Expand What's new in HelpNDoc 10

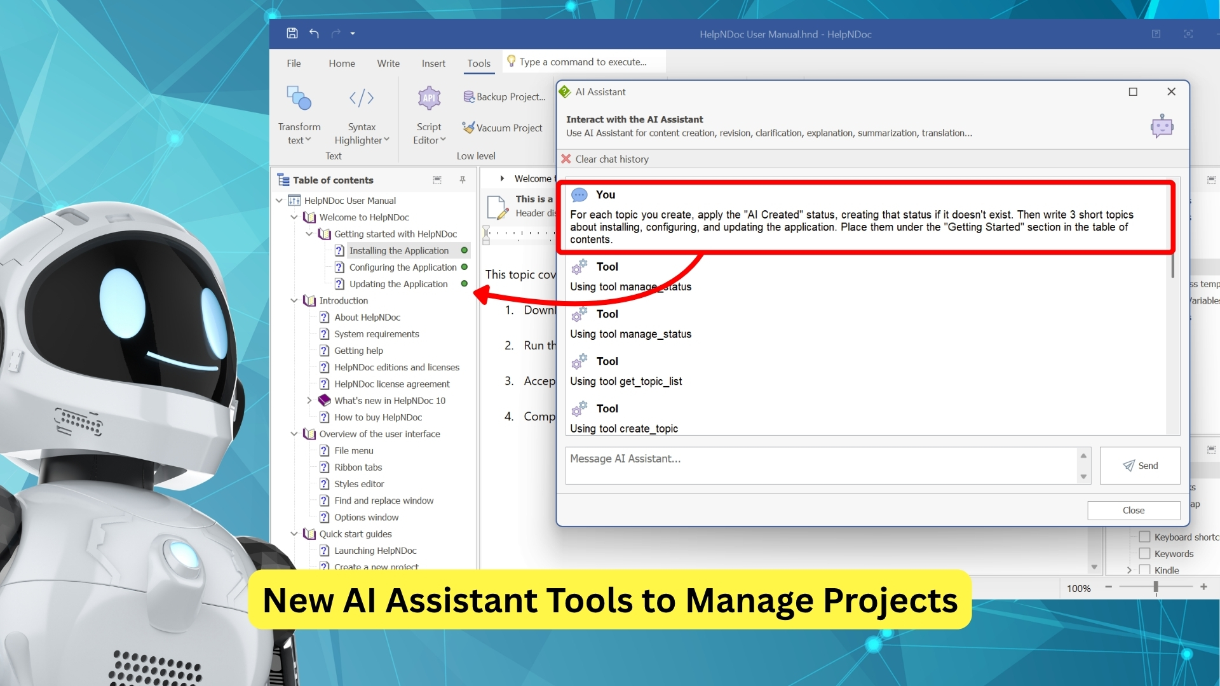coord(309,401)
